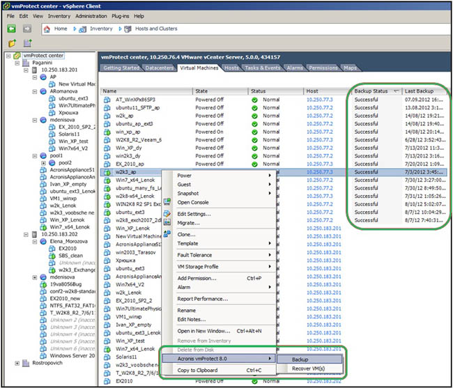This screenshot has width=453, height=388.
Task: Click the Home house icon
Action: tap(47, 29)
